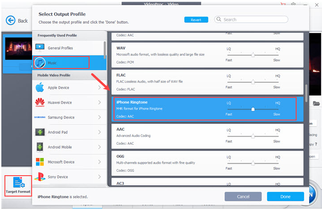322x209 pixels.
Task: Click 'M4R format for iPhone Ringtone' text
Action: [x=139, y=109]
